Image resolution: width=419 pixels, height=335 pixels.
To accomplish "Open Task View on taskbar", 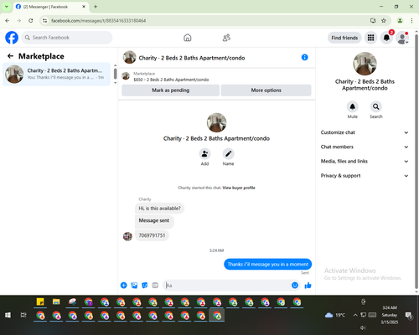I will [23, 315].
